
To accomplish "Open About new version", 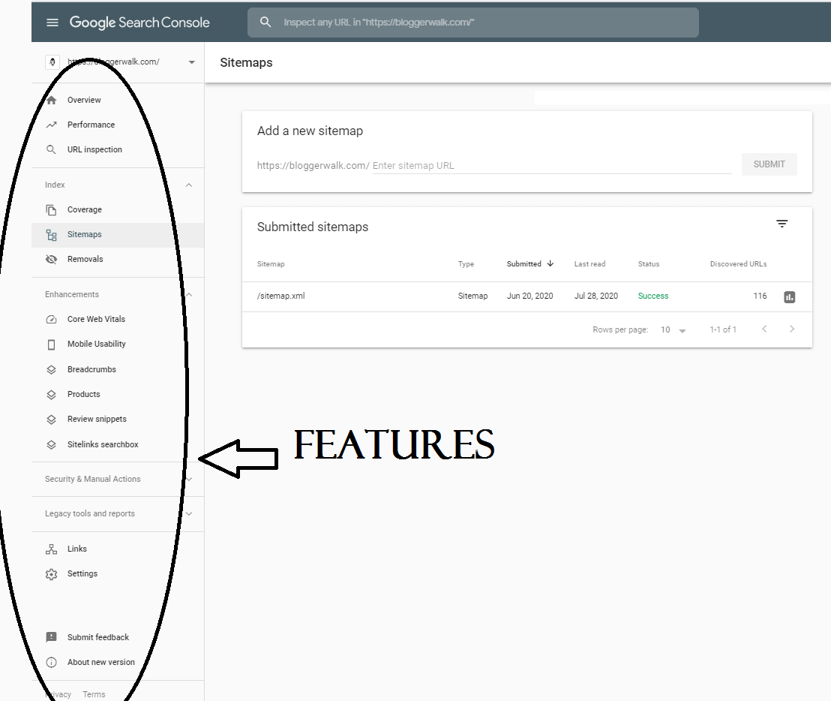I will [x=101, y=662].
